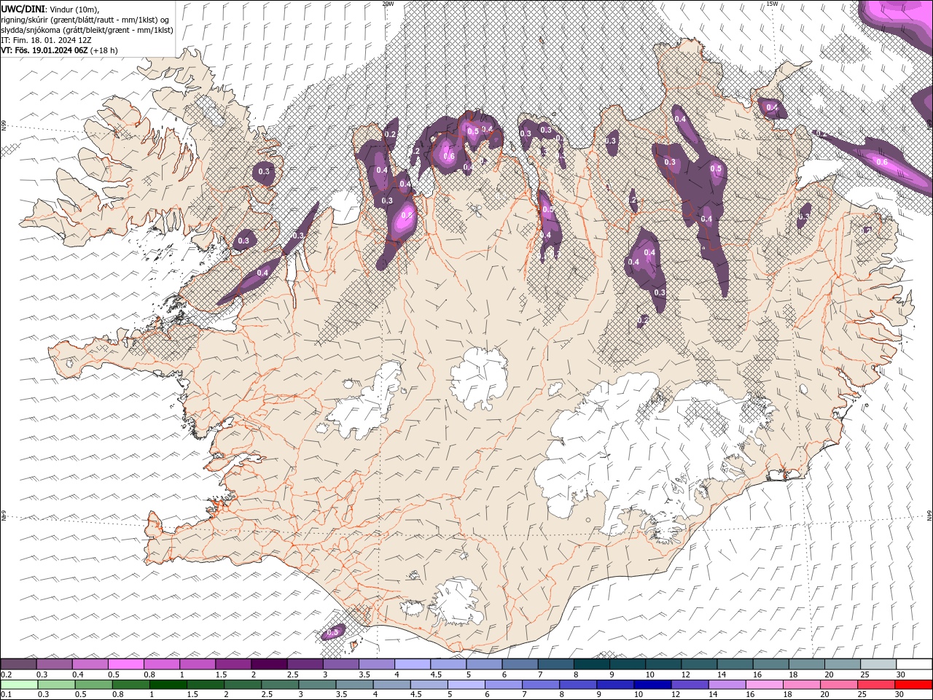Select the lavender 4–4.5 swatch on upper scale
This screenshot has height=700, width=933.
(x=413, y=664)
